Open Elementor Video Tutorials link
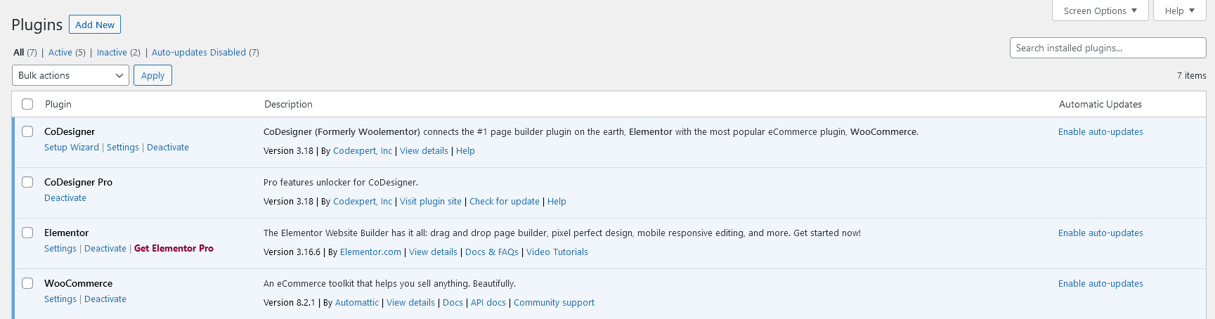Screen dimensions: 1215x319 coord(557,252)
